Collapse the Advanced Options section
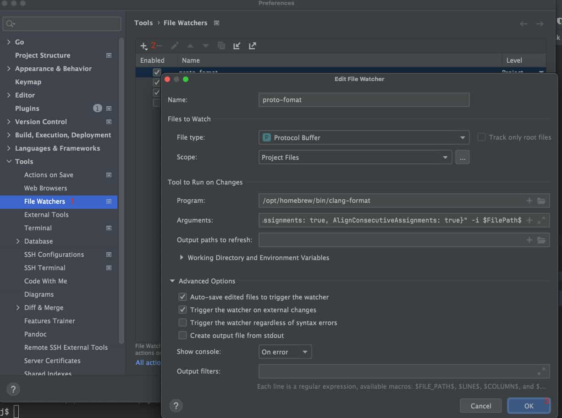562x418 pixels. coord(172,281)
